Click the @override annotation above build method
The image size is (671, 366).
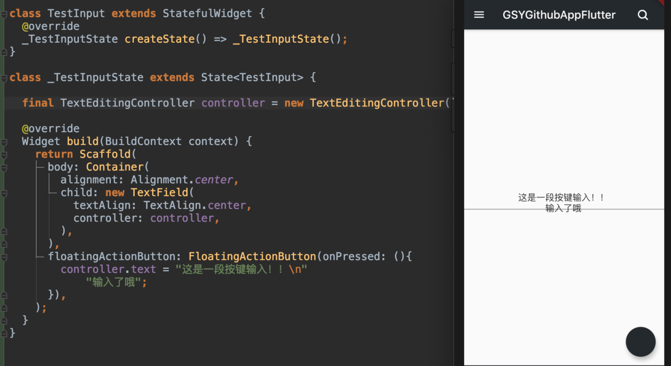click(x=50, y=128)
